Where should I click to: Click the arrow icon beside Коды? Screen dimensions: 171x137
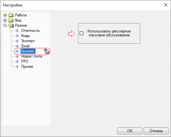(17, 36)
